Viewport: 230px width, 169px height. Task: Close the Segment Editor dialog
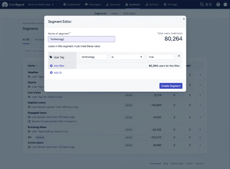(184, 19)
